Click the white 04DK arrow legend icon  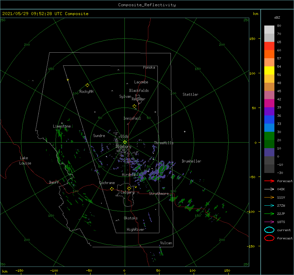point(269,189)
